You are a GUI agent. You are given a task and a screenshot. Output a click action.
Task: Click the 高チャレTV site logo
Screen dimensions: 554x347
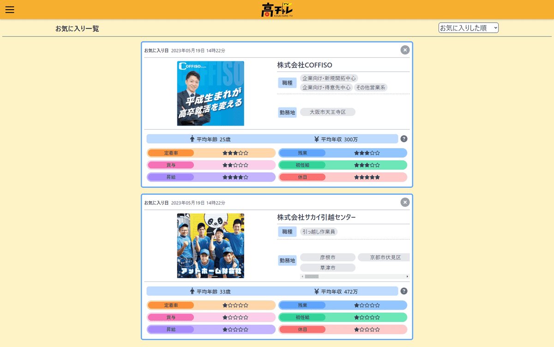pos(277,9)
